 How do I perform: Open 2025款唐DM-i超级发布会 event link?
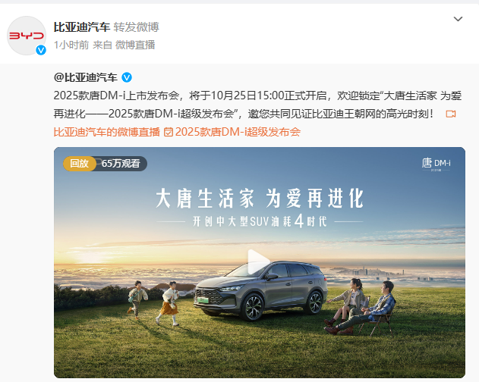tap(238, 132)
